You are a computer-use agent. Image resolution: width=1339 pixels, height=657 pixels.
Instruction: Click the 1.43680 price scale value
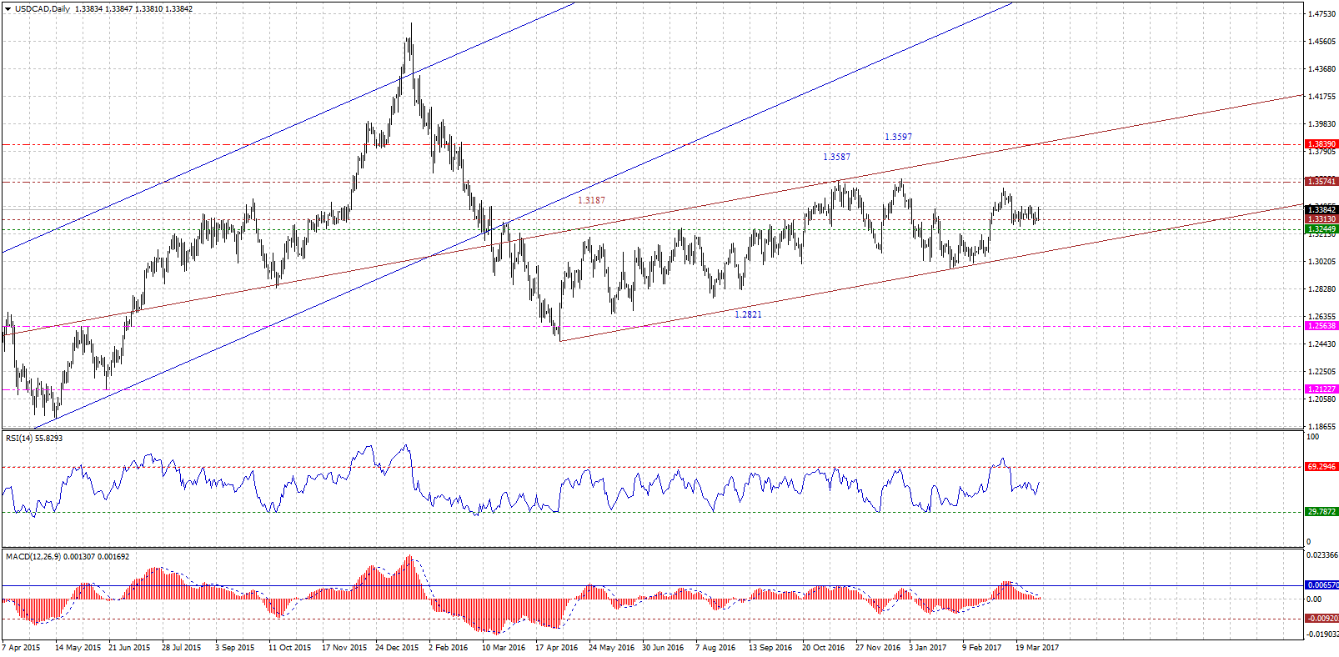[x=1322, y=69]
